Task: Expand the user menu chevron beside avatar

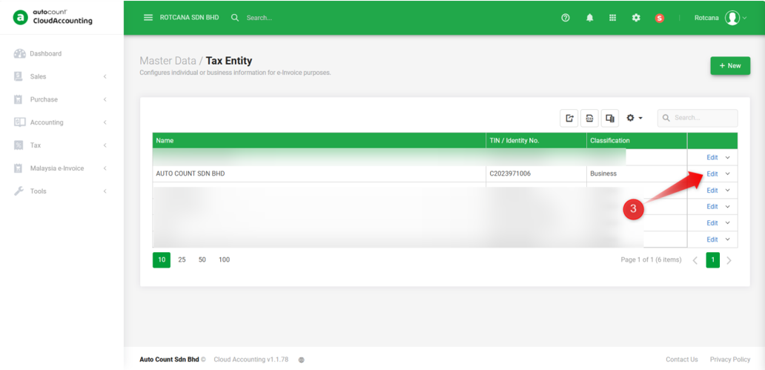Action: click(x=744, y=18)
